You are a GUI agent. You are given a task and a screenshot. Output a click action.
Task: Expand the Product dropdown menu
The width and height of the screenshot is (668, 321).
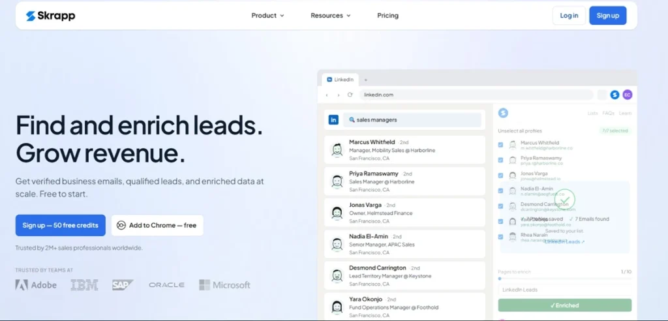pyautogui.click(x=267, y=16)
